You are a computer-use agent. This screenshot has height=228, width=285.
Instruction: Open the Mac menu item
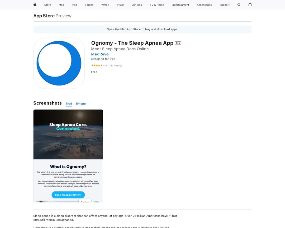click(x=61, y=5)
